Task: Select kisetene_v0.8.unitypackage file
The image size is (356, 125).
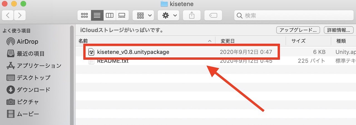Action: 133,52
